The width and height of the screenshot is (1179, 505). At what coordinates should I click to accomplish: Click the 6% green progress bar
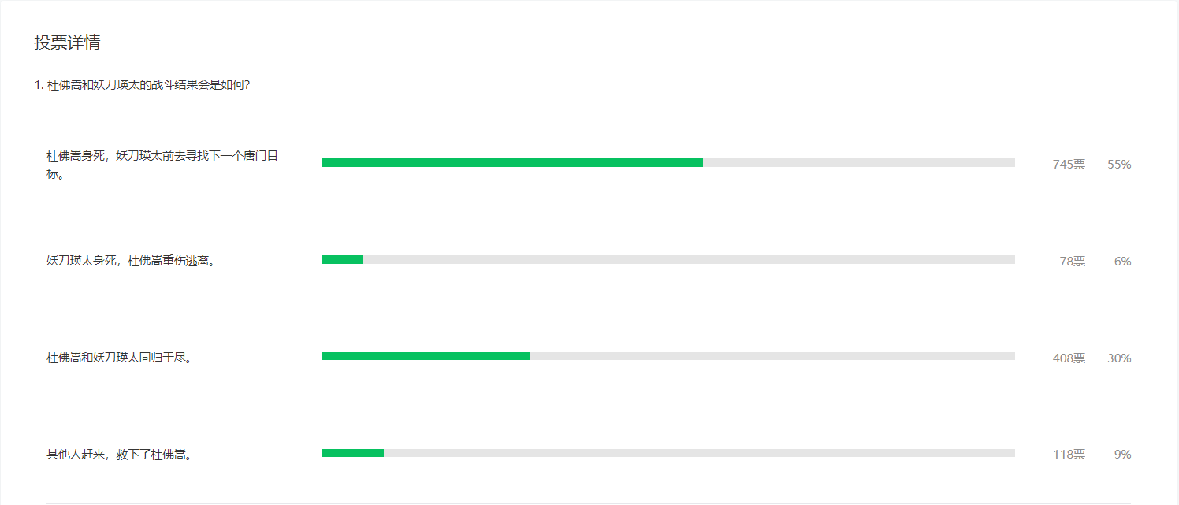click(x=342, y=260)
